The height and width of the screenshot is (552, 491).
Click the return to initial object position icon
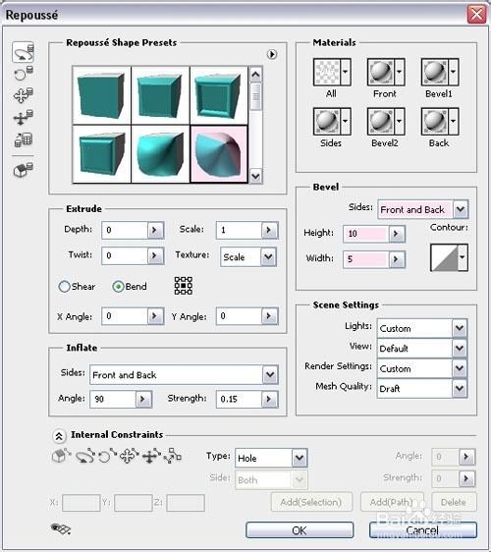coord(24,170)
